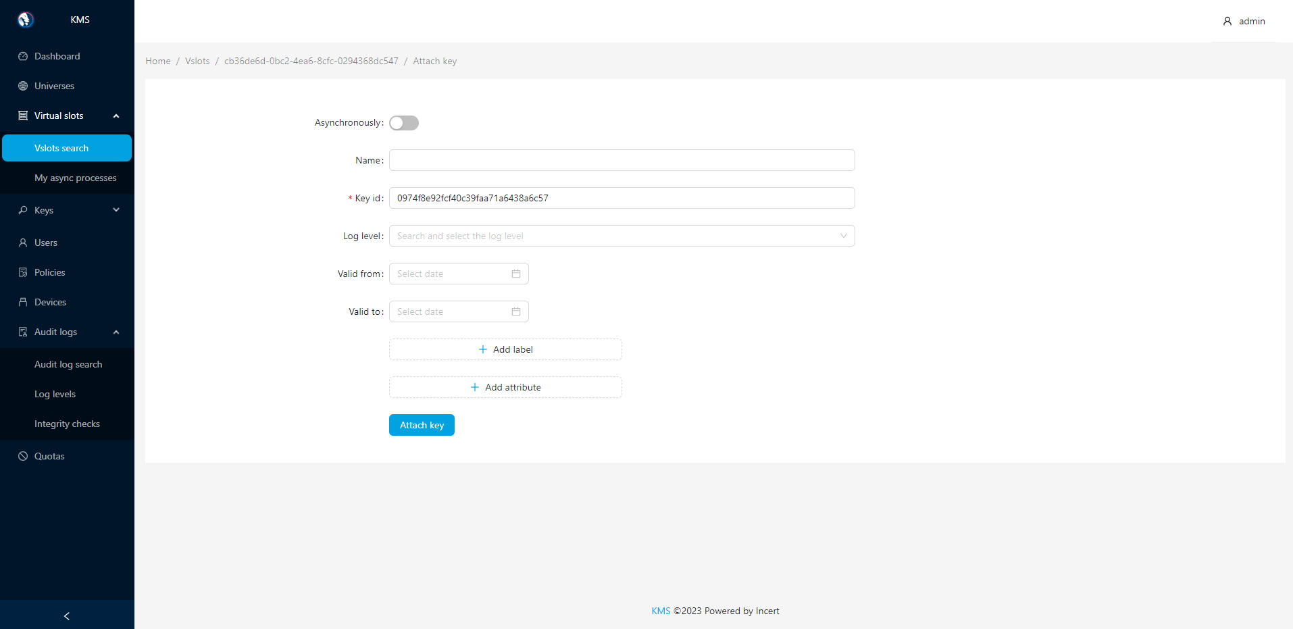1293x629 pixels.
Task: Click the admin user avatar icon
Action: (1227, 21)
